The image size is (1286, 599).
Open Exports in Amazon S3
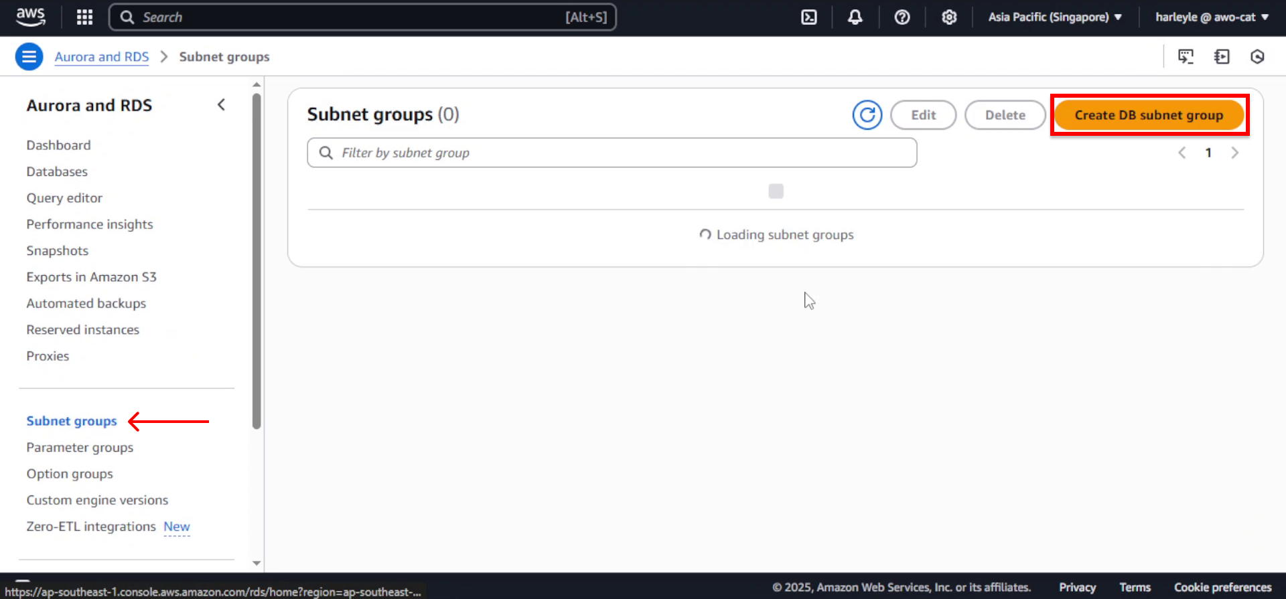[92, 277]
